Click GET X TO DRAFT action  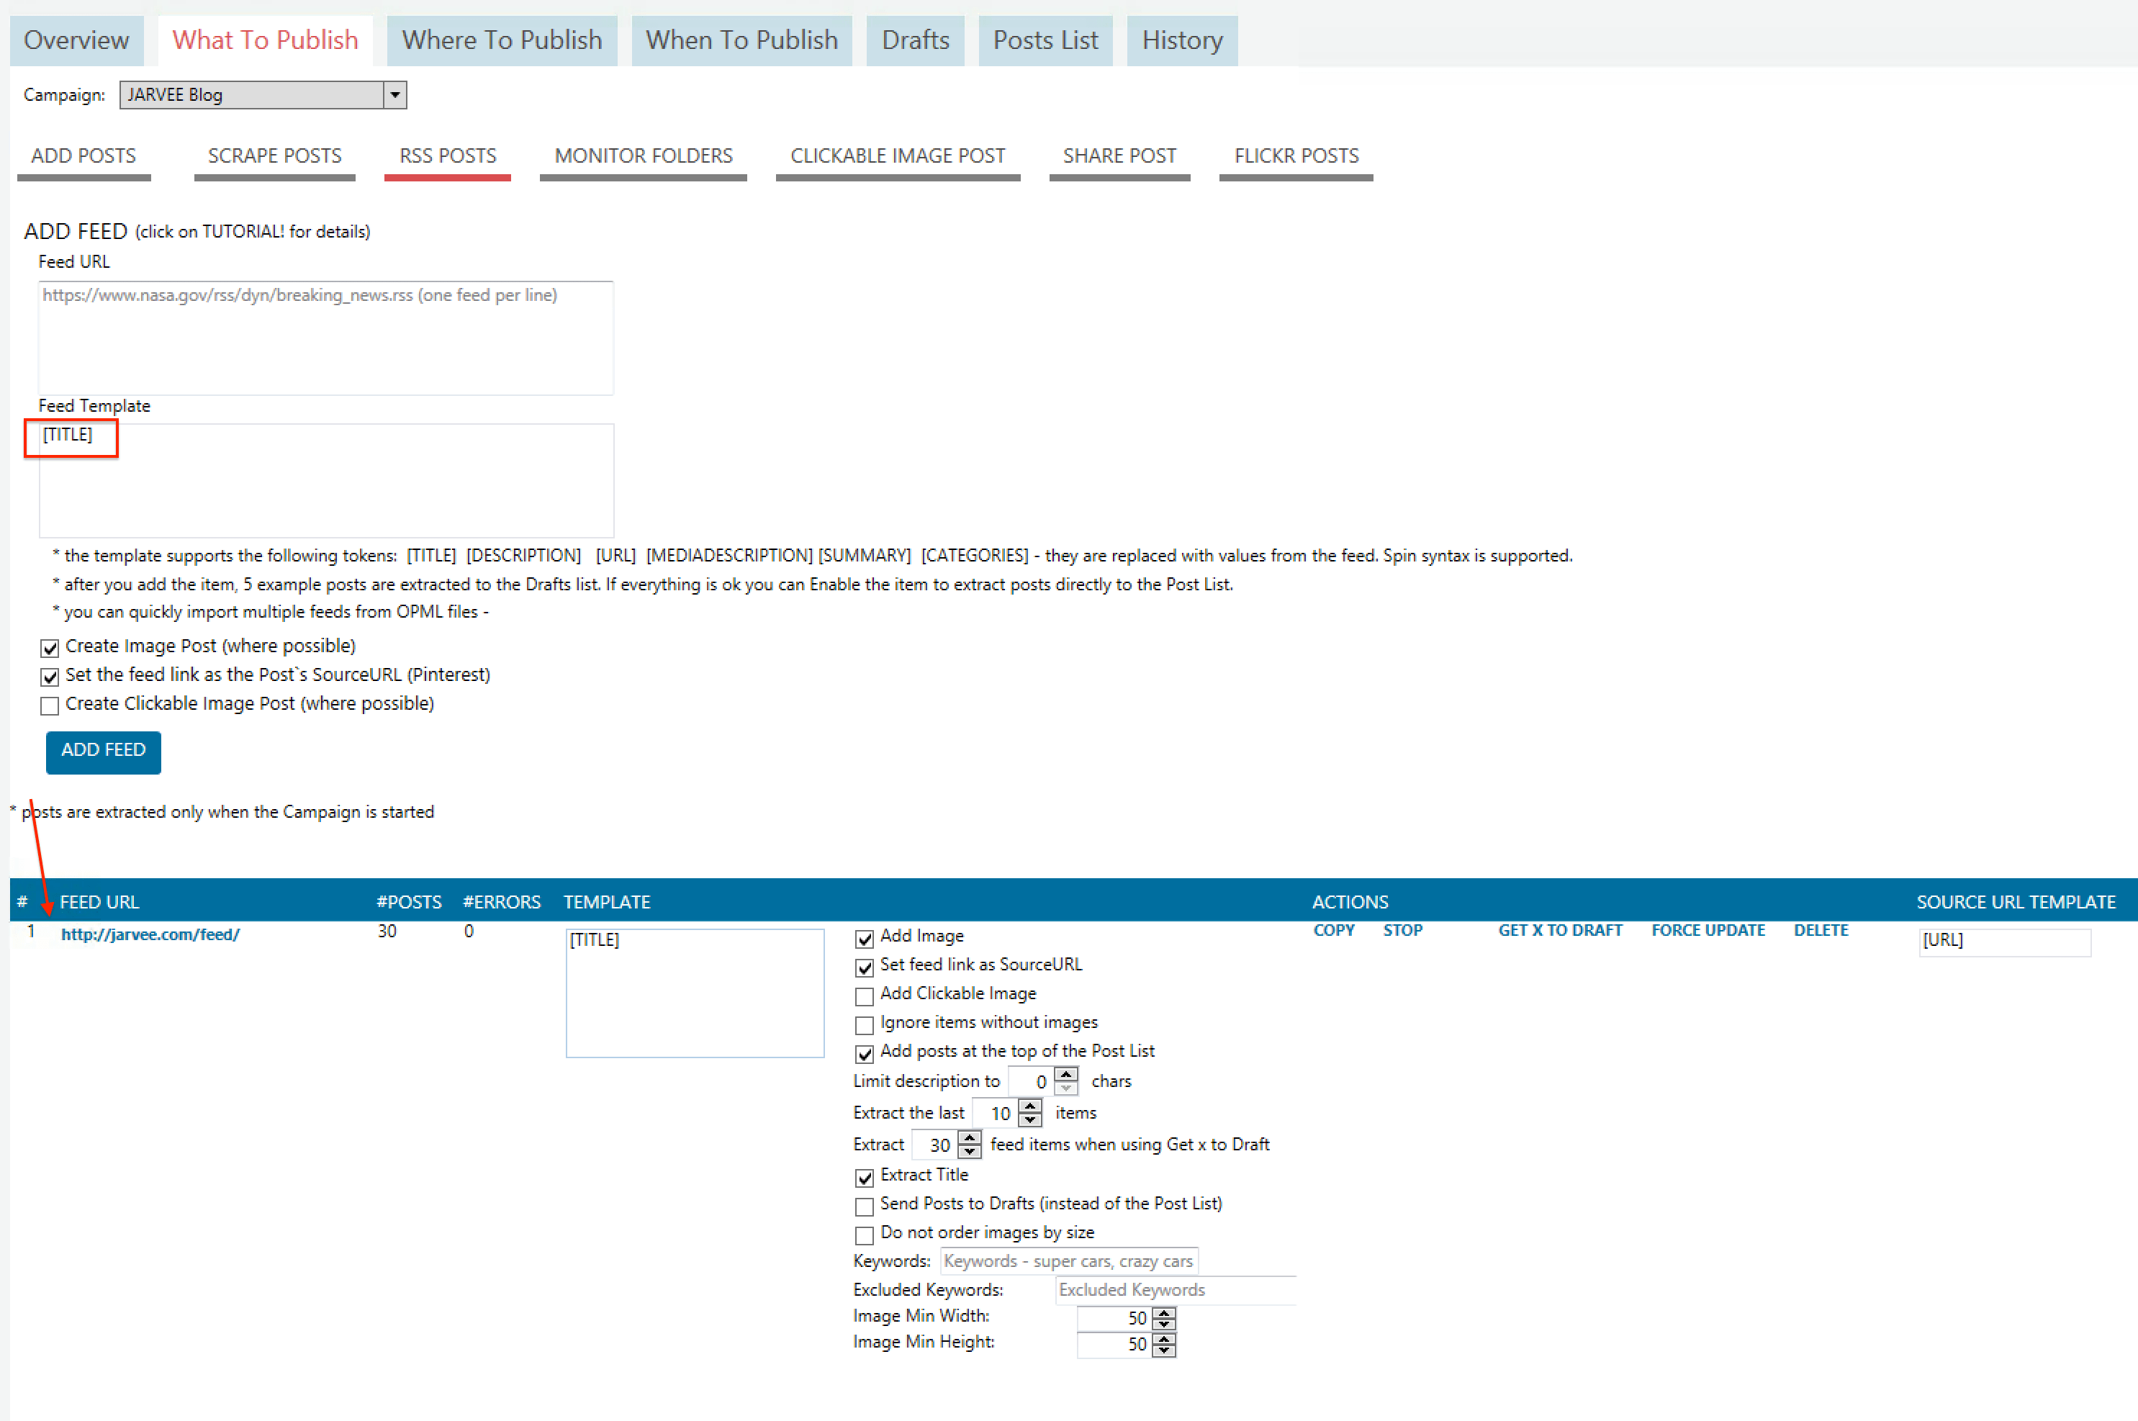coord(1560,931)
